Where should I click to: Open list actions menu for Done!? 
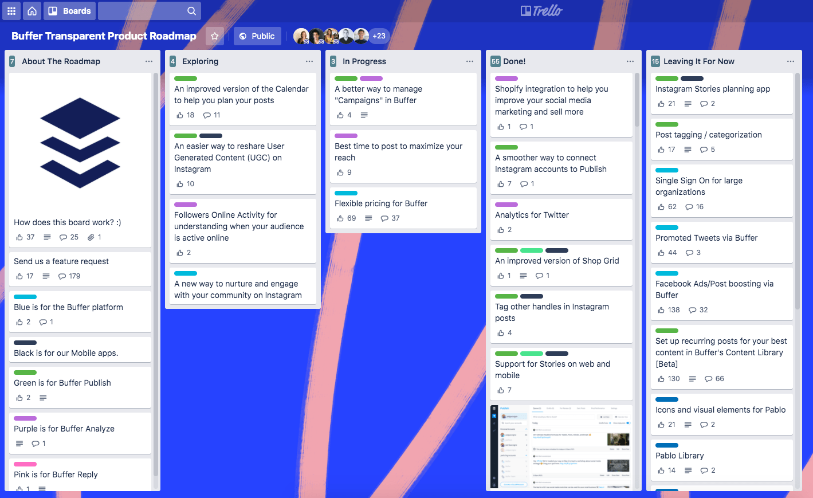(630, 61)
